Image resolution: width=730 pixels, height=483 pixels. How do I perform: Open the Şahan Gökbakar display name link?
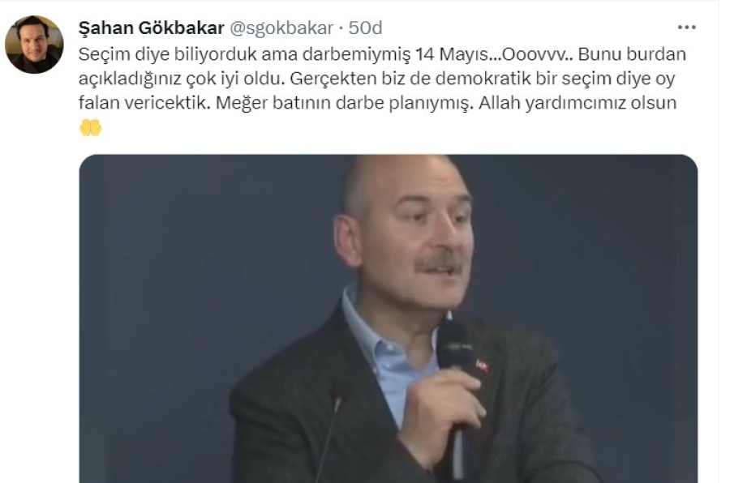tap(152, 28)
